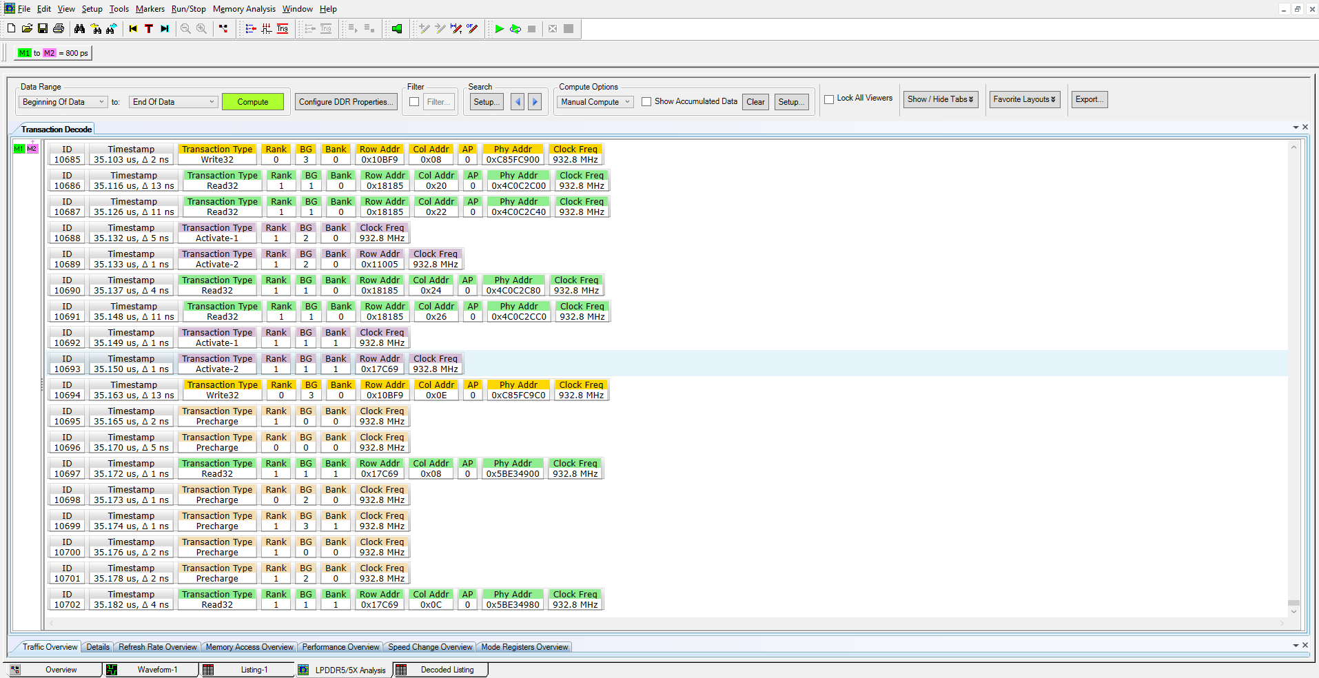Enable Show Accumulated Data checkbox
The height and width of the screenshot is (678, 1319).
pos(646,101)
